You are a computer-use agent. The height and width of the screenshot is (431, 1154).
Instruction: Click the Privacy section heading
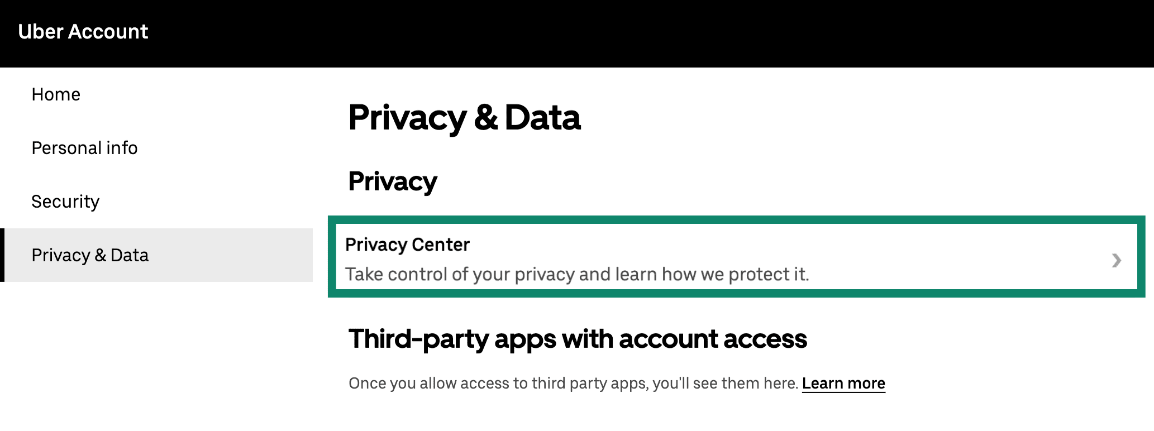[x=393, y=180]
